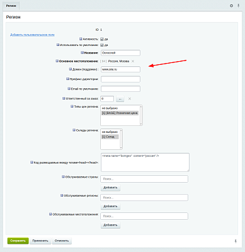Click the Россия, Москва location text
The height and width of the screenshot is (252, 245).
118,61
